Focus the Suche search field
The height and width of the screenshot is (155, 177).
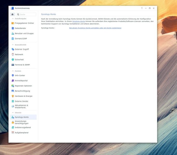[x=26, y=14]
